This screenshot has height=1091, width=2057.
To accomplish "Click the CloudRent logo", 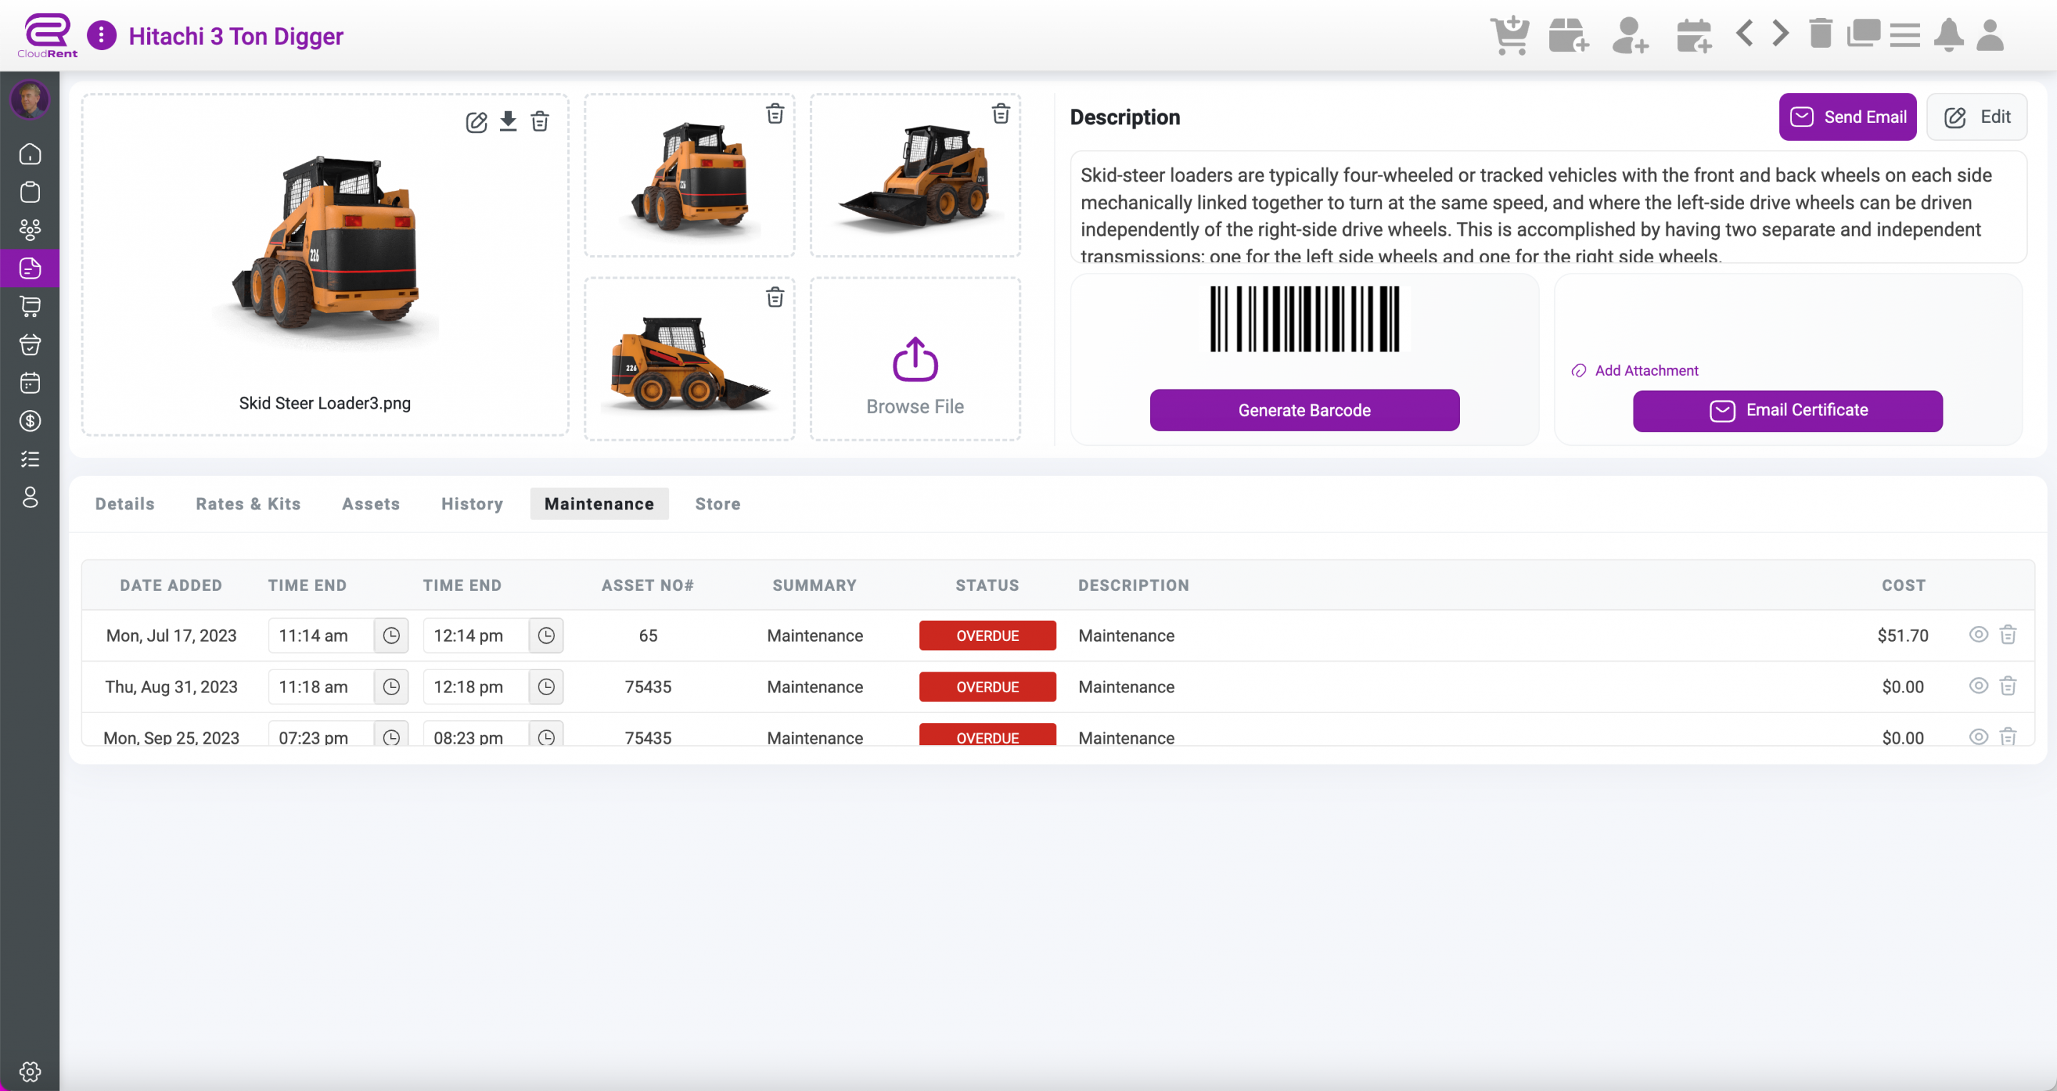I will tap(47, 35).
